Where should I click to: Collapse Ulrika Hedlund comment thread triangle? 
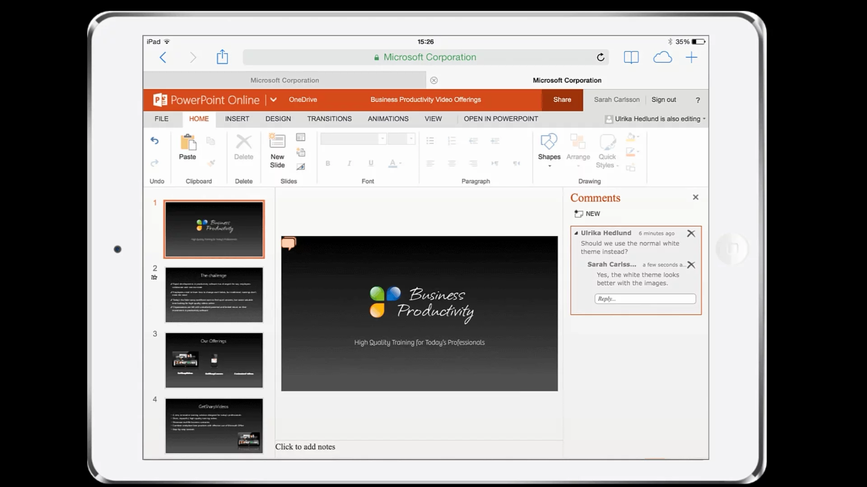click(576, 233)
